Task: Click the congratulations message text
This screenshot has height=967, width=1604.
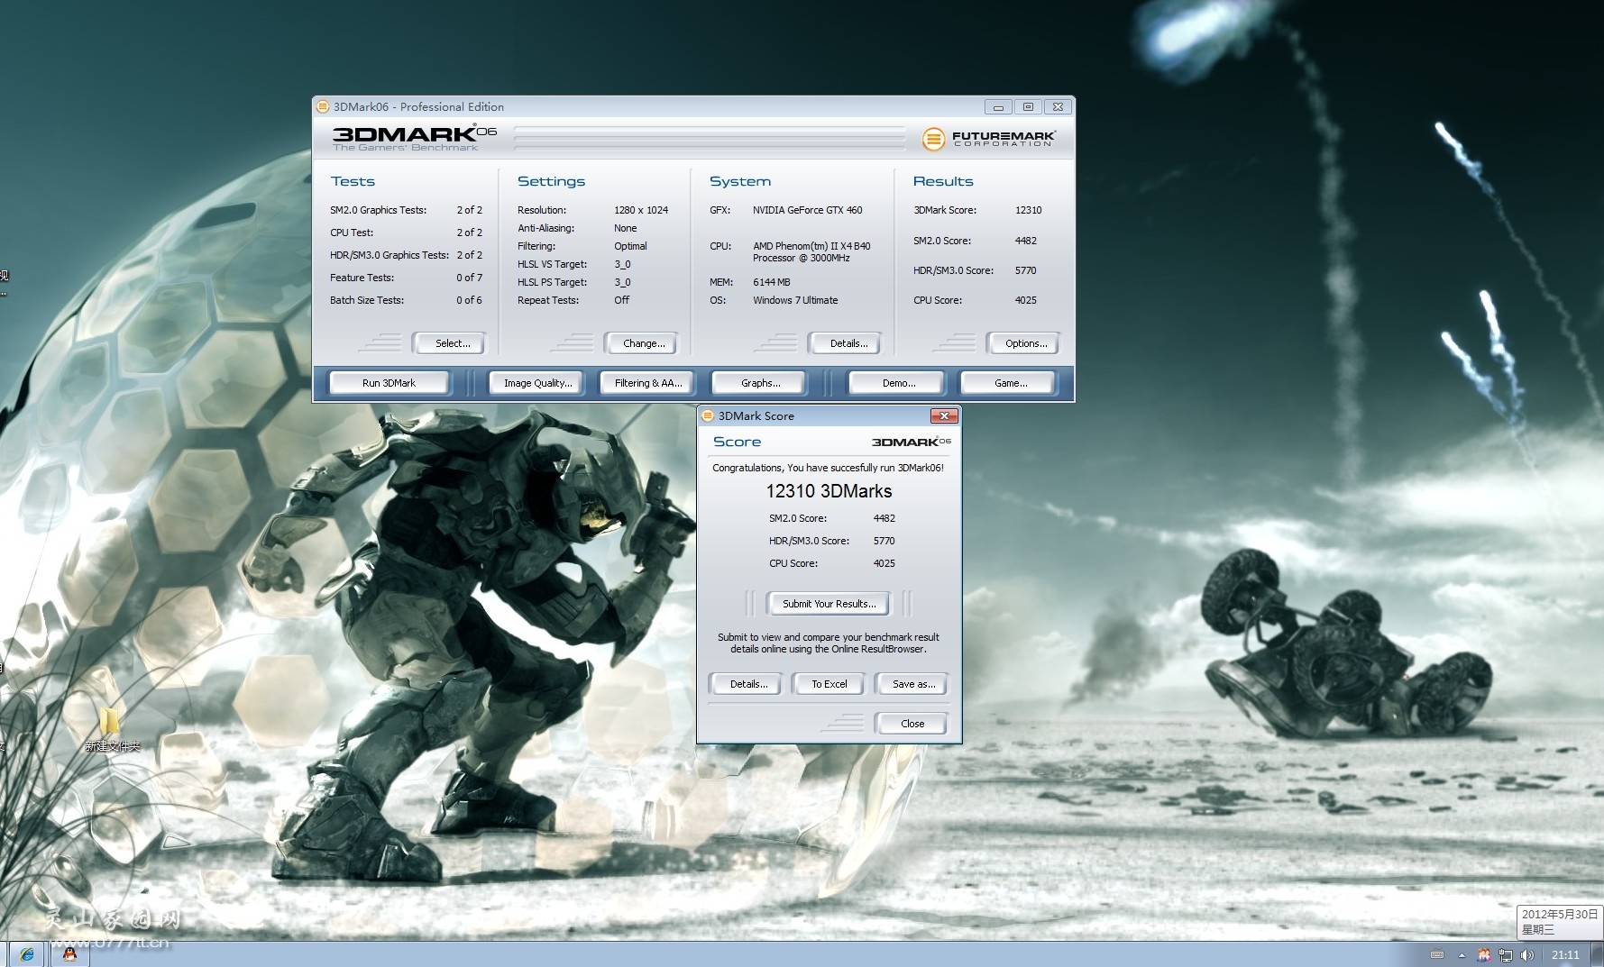Action: 828,468
